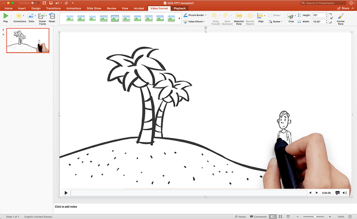Click the 'Click to add notes' area
The image size is (357, 219).
pyautogui.click(x=66, y=207)
